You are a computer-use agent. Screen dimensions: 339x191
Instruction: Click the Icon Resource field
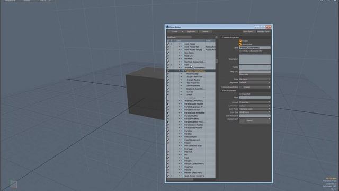(x=255, y=116)
